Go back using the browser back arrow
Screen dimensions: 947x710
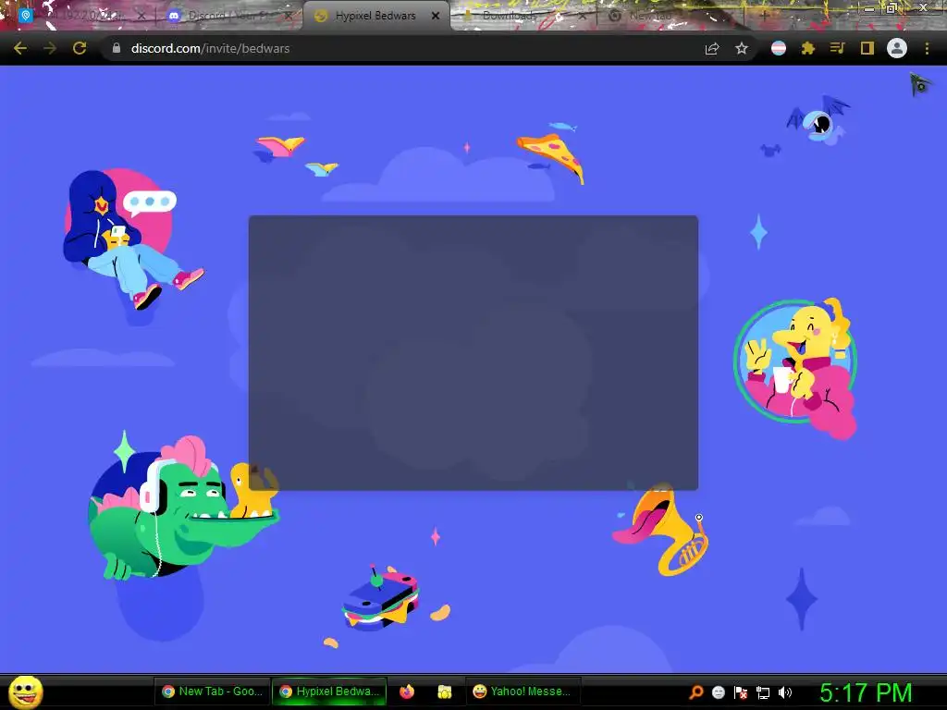coord(20,48)
